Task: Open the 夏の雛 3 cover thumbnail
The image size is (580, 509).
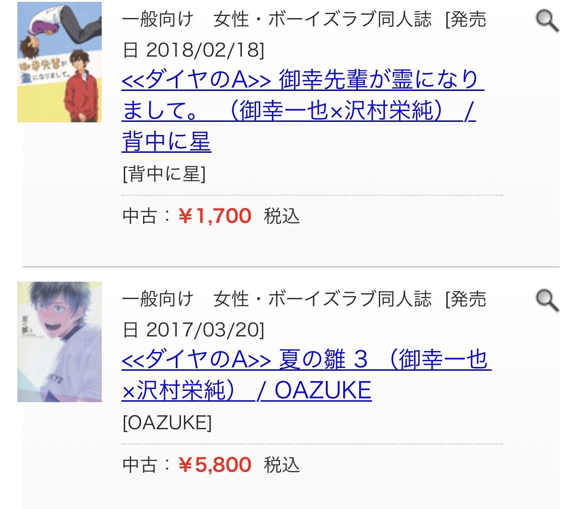Action: tap(60, 342)
